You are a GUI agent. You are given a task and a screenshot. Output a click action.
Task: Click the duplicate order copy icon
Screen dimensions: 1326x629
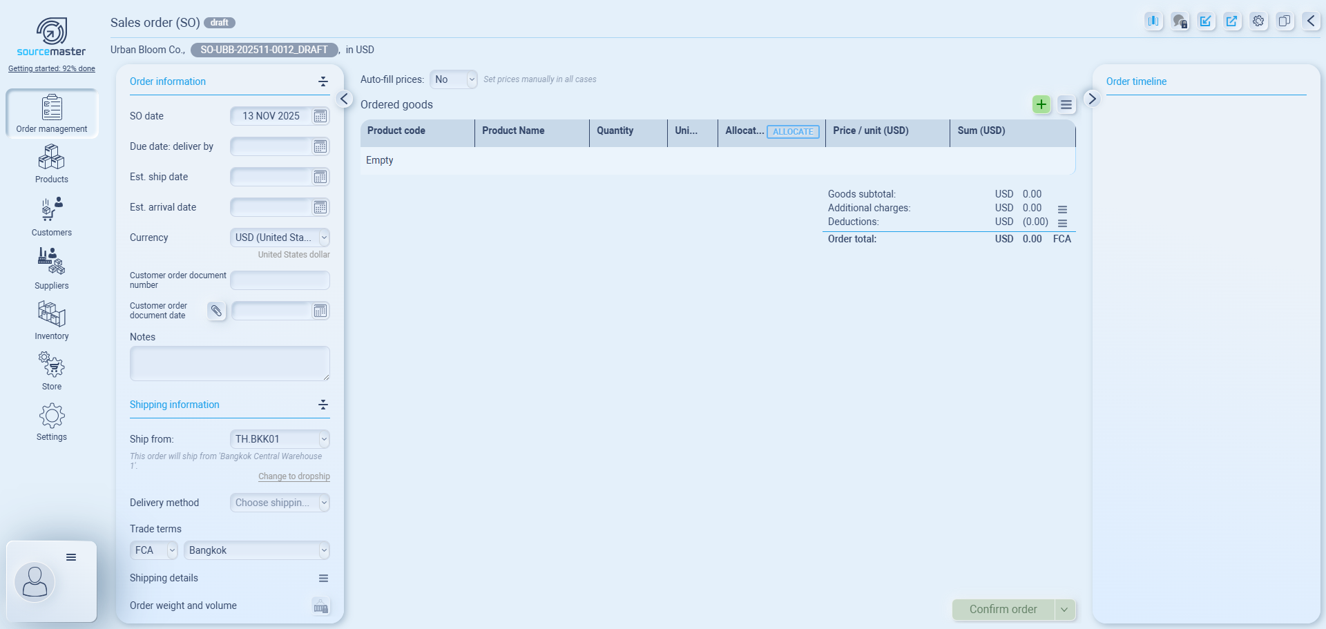click(1285, 21)
